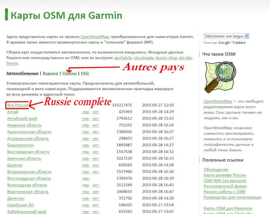
Task: Switch to the Водные tab
Action: (50, 73)
